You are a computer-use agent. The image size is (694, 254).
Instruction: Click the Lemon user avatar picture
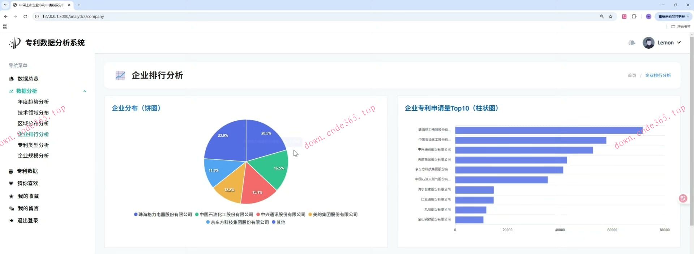(x=648, y=43)
